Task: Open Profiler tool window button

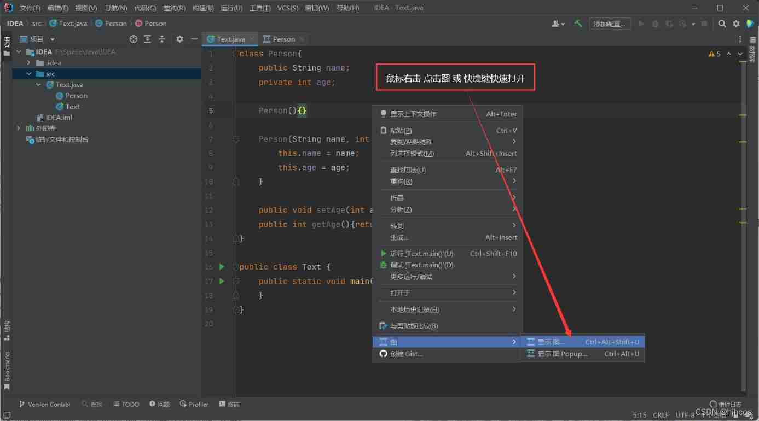Action: point(194,404)
